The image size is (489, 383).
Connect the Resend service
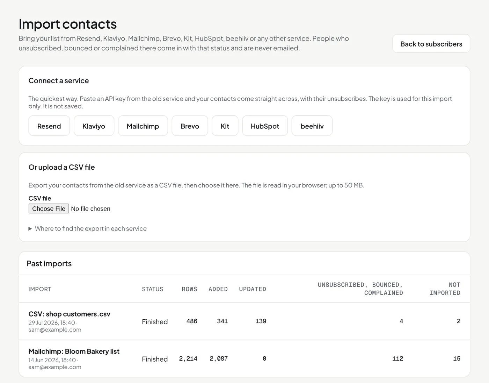click(49, 126)
